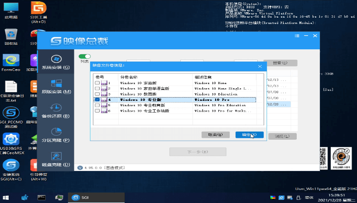357x203 pixels.
Task: Open the 此电脑 desktop icon
Action: (11, 10)
